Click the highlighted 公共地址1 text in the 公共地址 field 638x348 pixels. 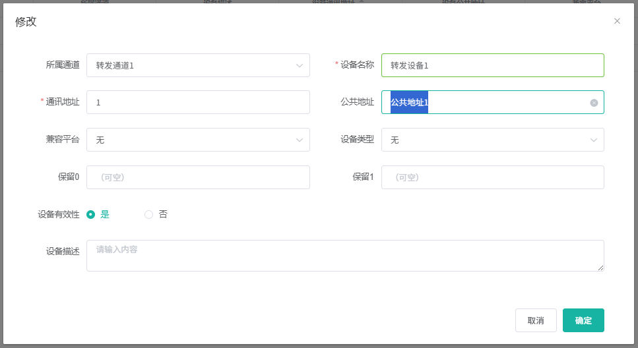[409, 102]
